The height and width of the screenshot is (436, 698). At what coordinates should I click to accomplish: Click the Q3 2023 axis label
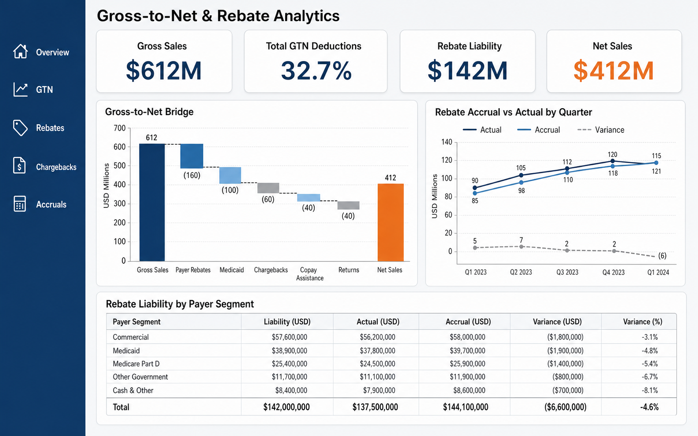(567, 272)
